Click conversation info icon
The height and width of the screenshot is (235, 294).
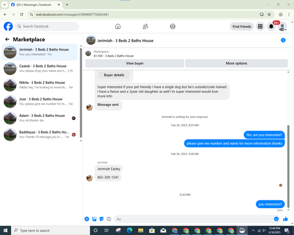(x=283, y=40)
